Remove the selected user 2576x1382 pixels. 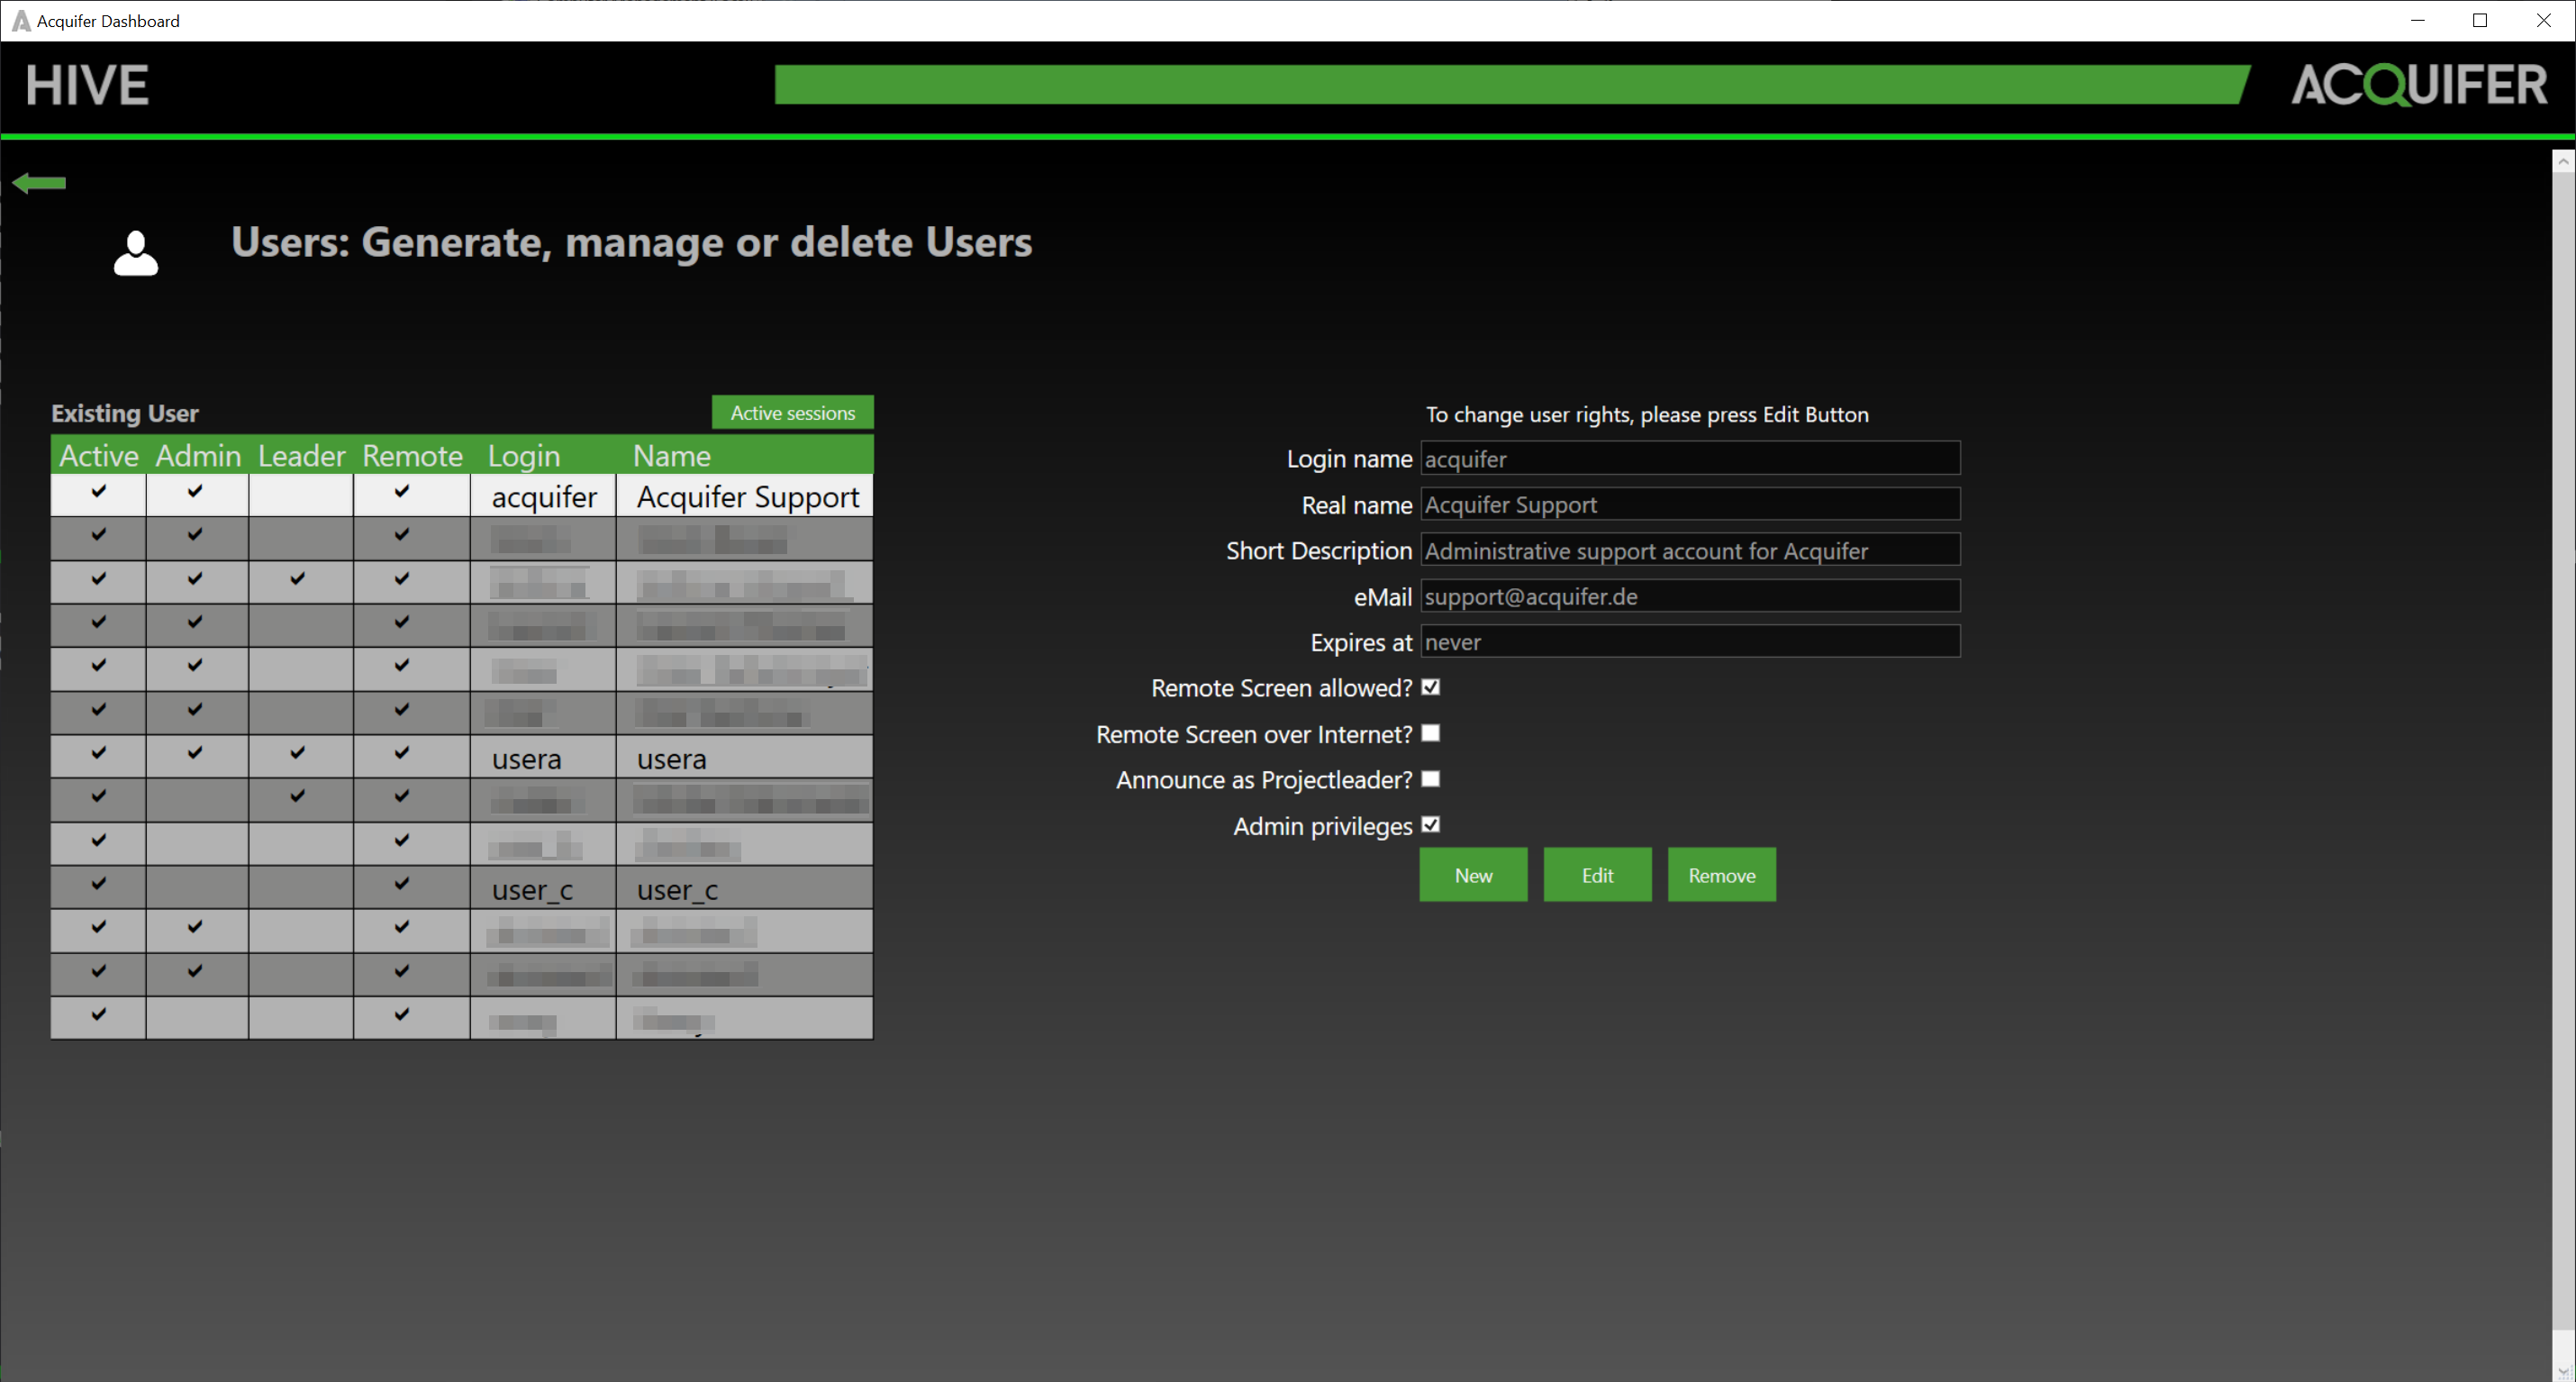click(1721, 875)
